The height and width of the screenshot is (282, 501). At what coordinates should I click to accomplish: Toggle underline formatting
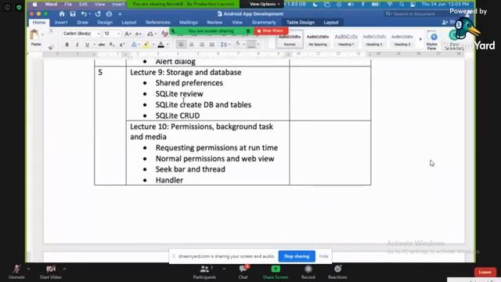click(x=87, y=45)
